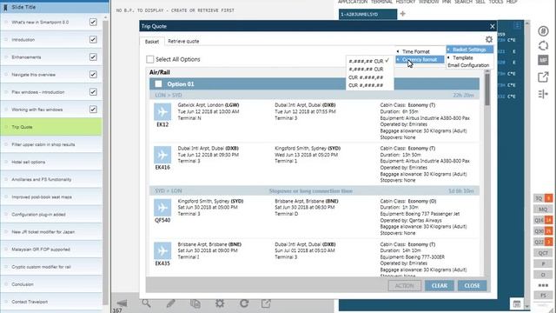The image size is (556, 313).
Task: Click the calendar icon at terminal bottom
Action: tap(517, 303)
